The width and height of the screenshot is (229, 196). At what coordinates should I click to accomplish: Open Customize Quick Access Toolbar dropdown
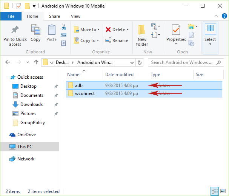pyautogui.click(x=34, y=6)
